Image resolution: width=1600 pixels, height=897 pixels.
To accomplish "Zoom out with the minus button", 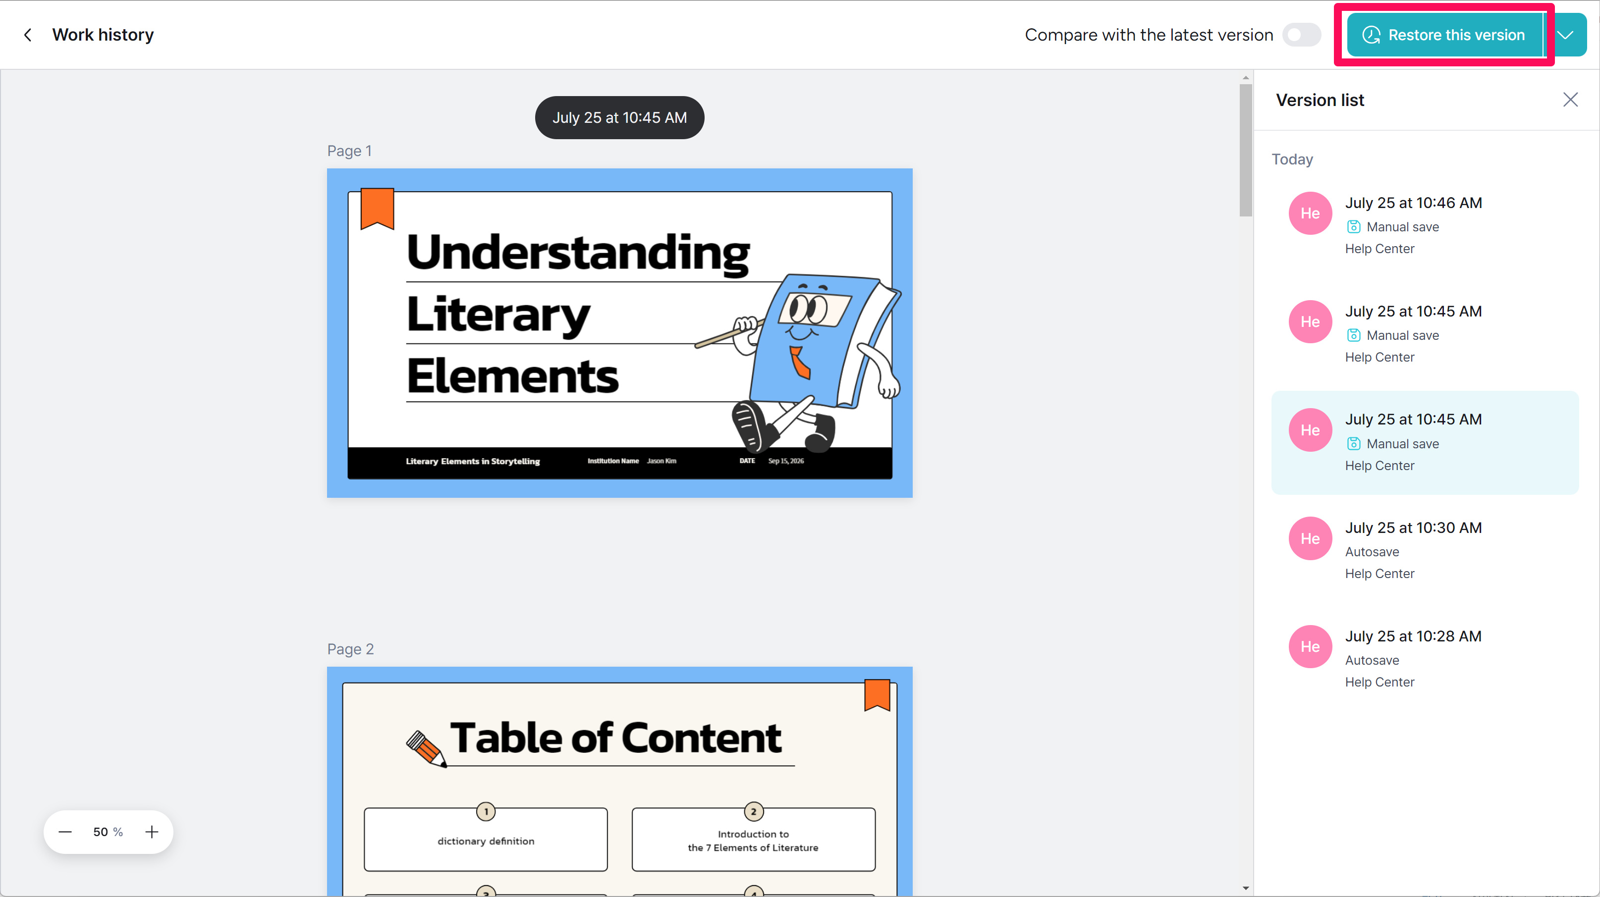I will coord(65,832).
